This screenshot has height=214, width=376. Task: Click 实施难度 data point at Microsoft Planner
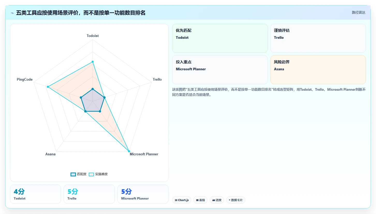point(129,151)
